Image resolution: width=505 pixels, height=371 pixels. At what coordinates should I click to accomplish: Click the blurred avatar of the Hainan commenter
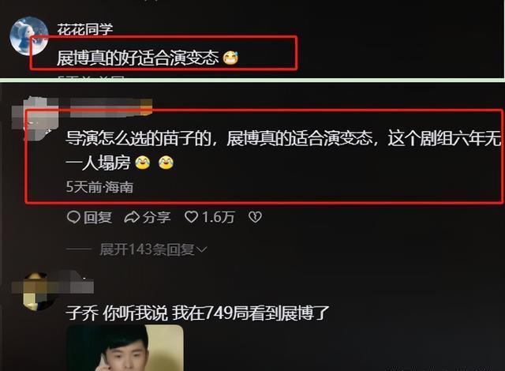point(36,119)
